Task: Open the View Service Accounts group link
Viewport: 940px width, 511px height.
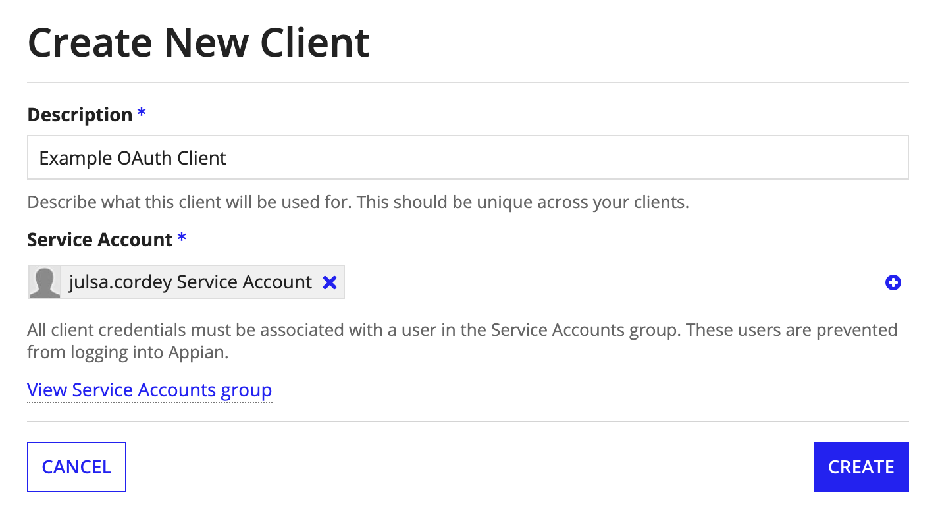Action: point(149,390)
